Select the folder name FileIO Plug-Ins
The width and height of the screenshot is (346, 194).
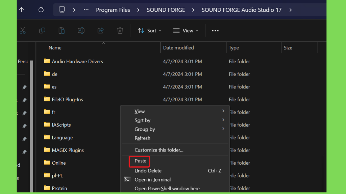[67, 99]
